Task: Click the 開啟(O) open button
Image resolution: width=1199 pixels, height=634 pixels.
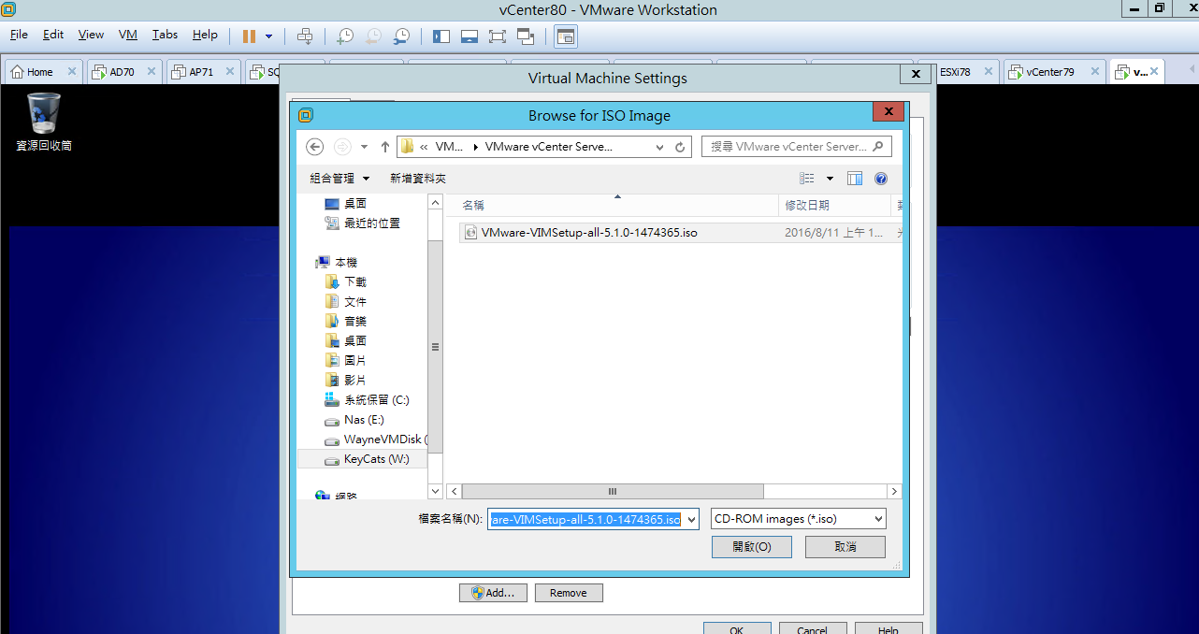Action: pyautogui.click(x=752, y=547)
